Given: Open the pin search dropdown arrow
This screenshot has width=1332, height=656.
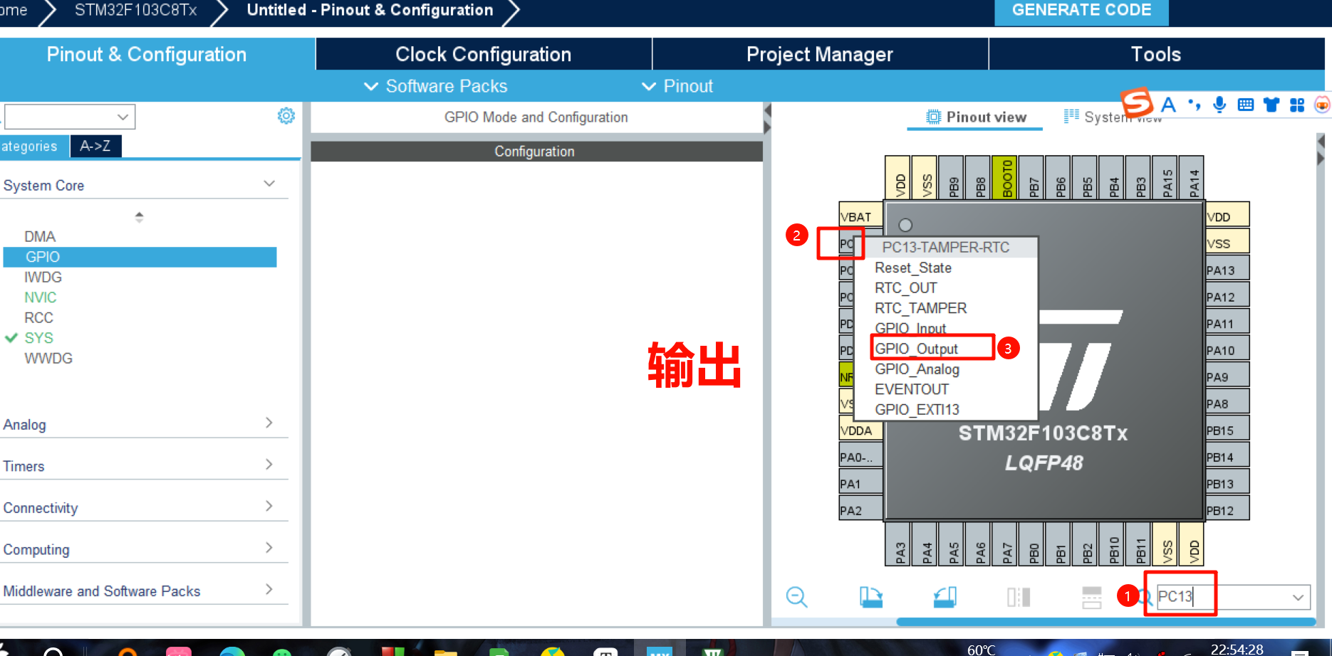Looking at the screenshot, I should (1298, 596).
